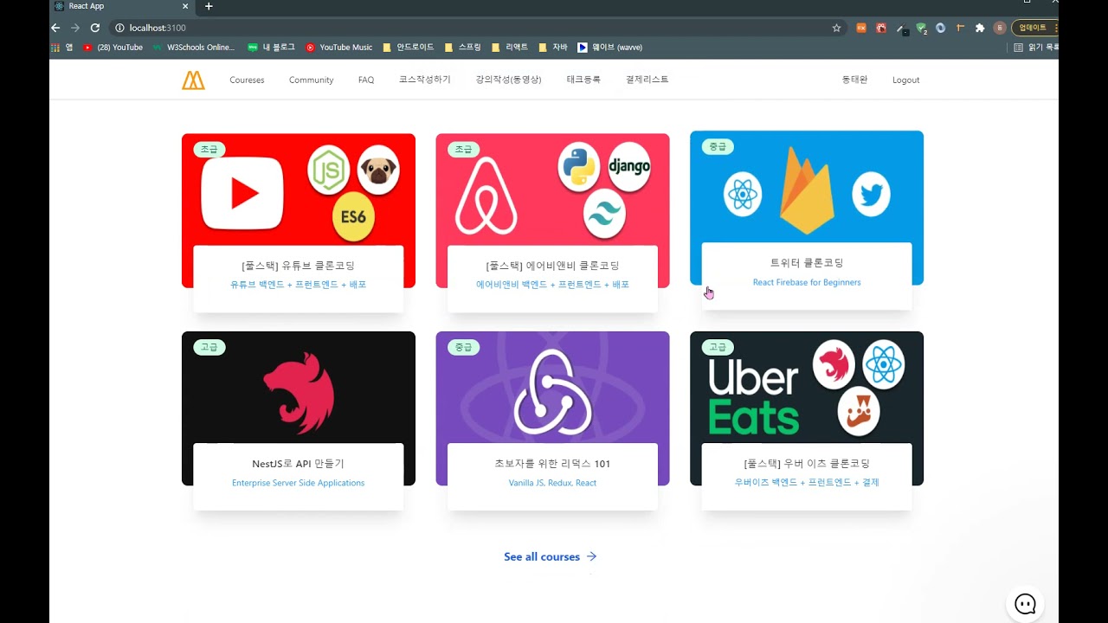
Task: Open the chat support bubble icon
Action: [x=1025, y=604]
